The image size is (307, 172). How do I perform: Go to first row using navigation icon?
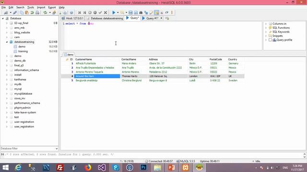tap(80, 12)
